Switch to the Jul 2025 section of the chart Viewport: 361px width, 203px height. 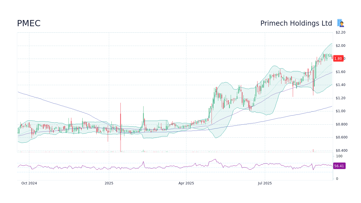(265, 183)
